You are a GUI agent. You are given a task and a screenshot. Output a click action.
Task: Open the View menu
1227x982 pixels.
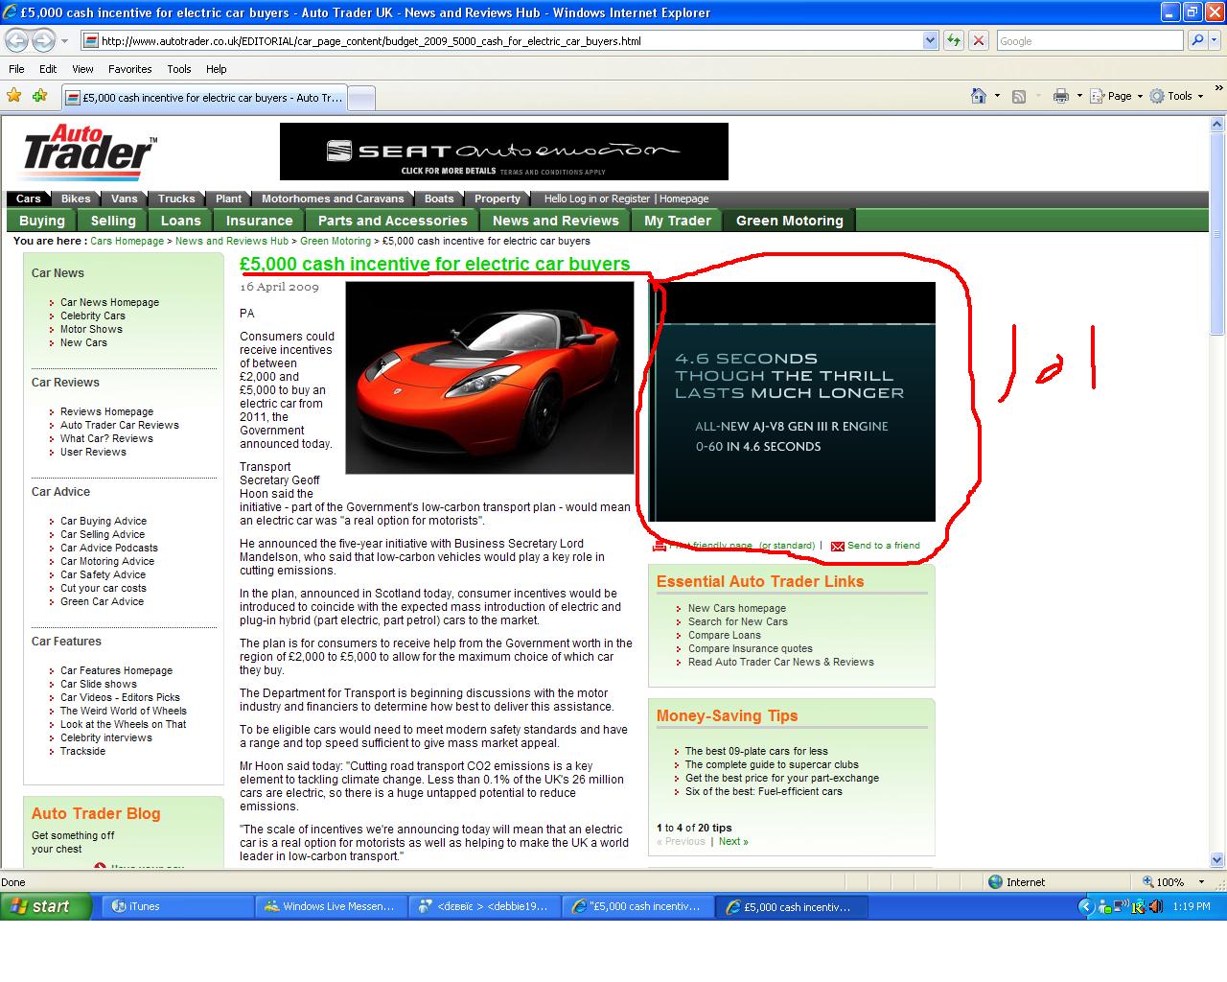coord(82,69)
